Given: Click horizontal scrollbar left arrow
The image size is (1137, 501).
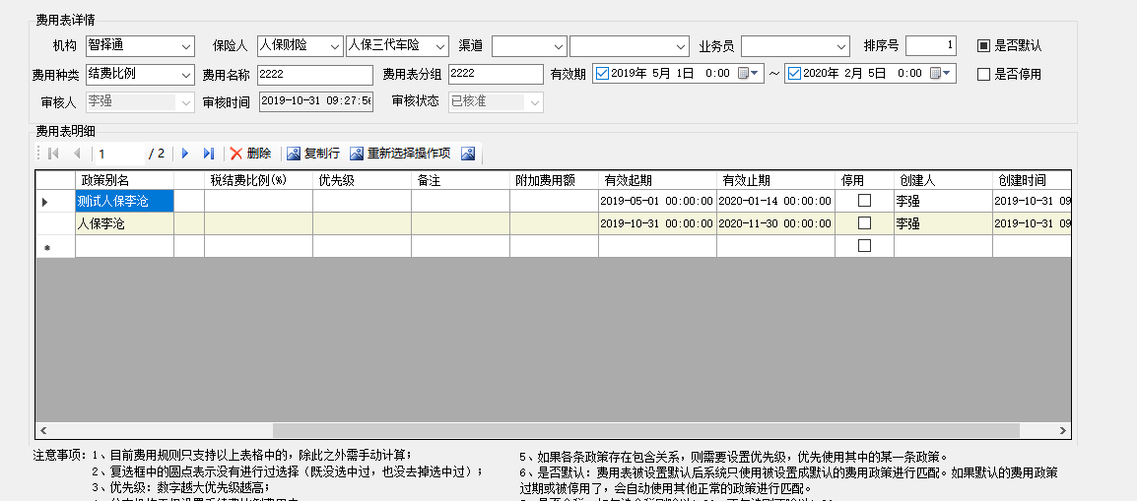Looking at the screenshot, I should click(42, 430).
